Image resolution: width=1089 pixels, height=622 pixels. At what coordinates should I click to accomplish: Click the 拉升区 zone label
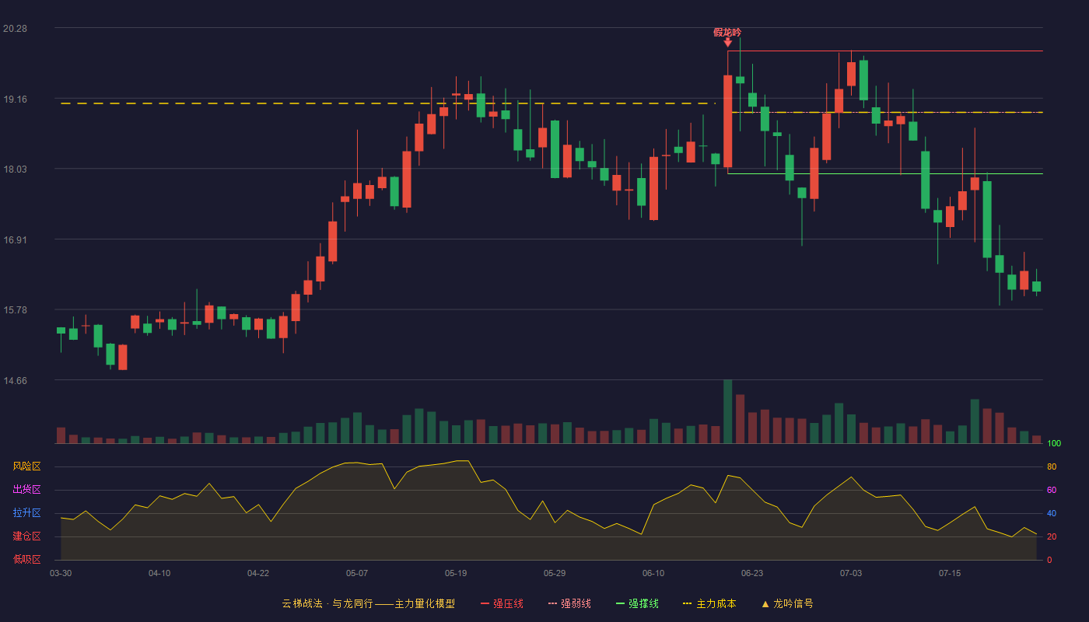pyautogui.click(x=26, y=513)
